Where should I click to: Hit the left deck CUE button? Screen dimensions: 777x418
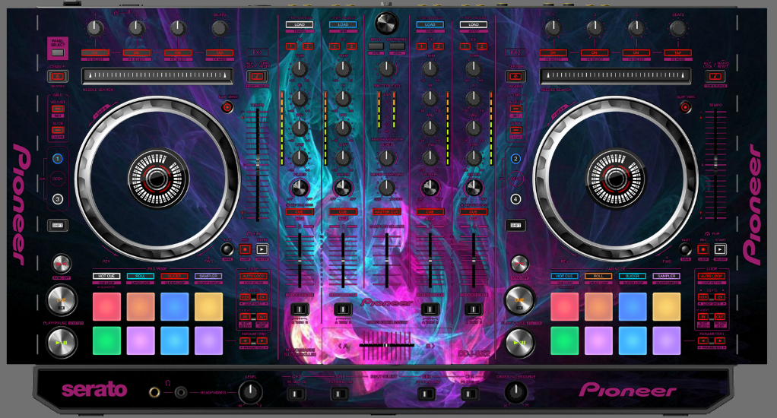(62, 299)
